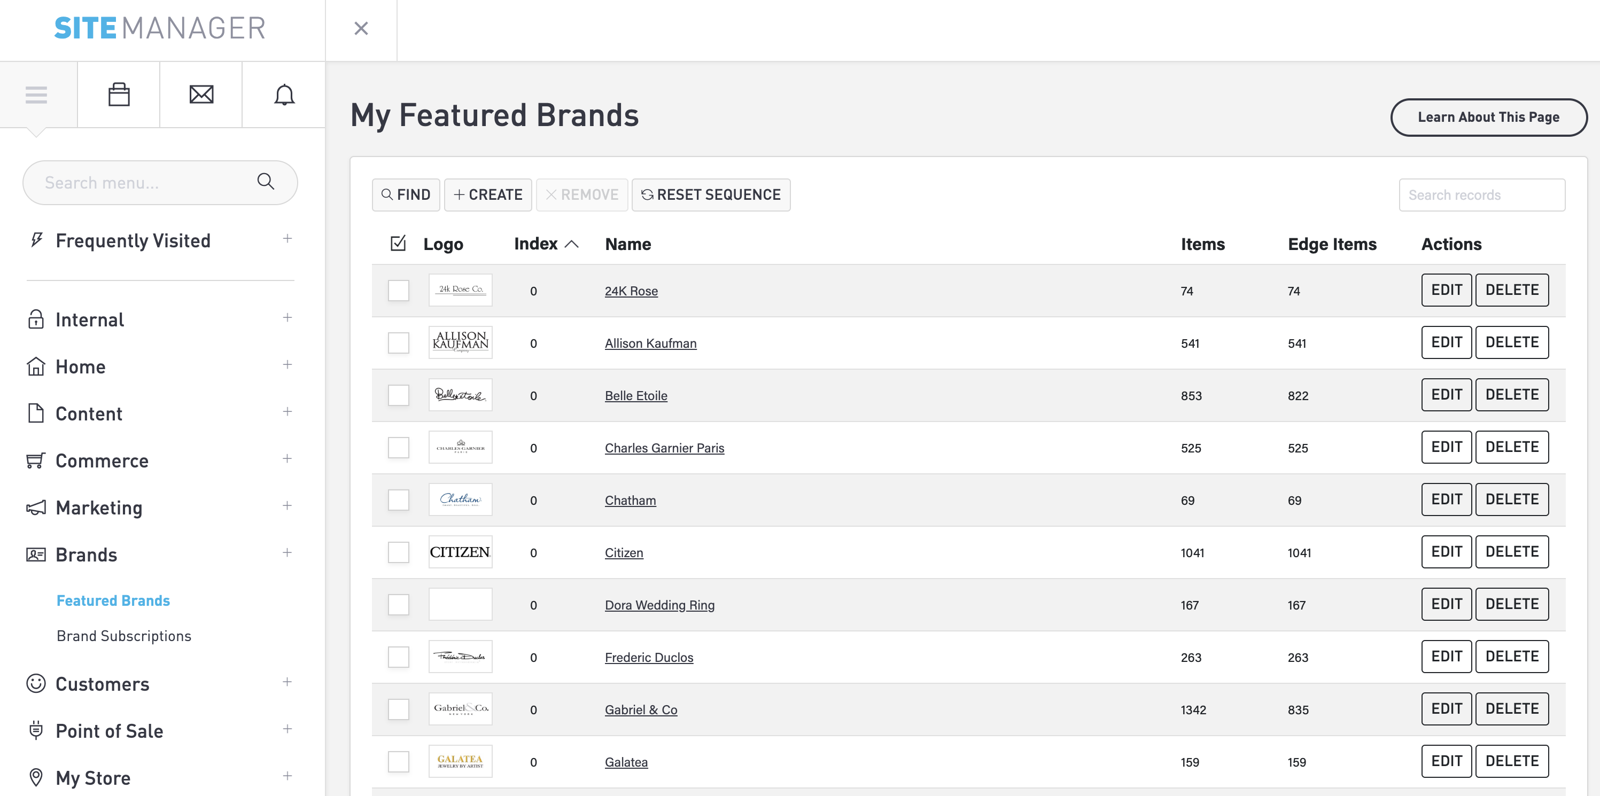1600x796 pixels.
Task: Check the select-all checkbox in table header
Action: (x=398, y=244)
